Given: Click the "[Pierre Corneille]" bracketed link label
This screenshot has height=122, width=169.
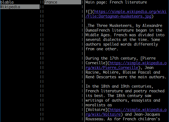Looking at the screenshot, I should [x=153, y=58].
